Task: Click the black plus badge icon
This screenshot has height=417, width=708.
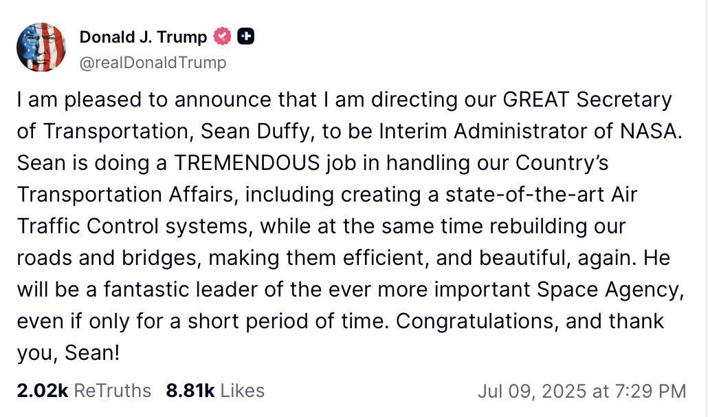Action: click(245, 36)
